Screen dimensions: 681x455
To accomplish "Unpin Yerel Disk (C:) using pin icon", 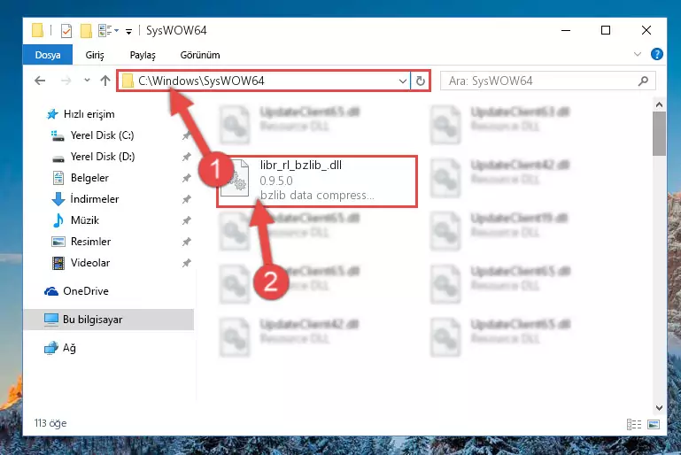I will tap(186, 136).
